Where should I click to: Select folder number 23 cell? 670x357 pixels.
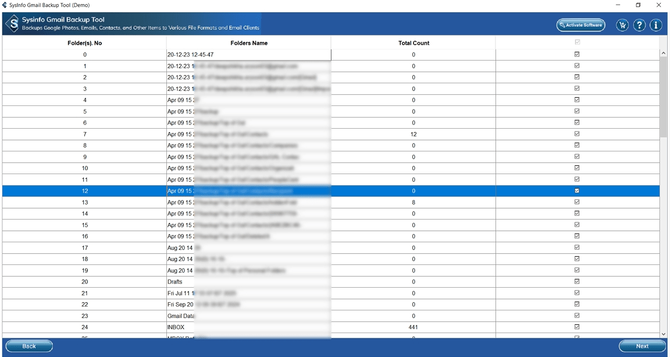(x=84, y=316)
